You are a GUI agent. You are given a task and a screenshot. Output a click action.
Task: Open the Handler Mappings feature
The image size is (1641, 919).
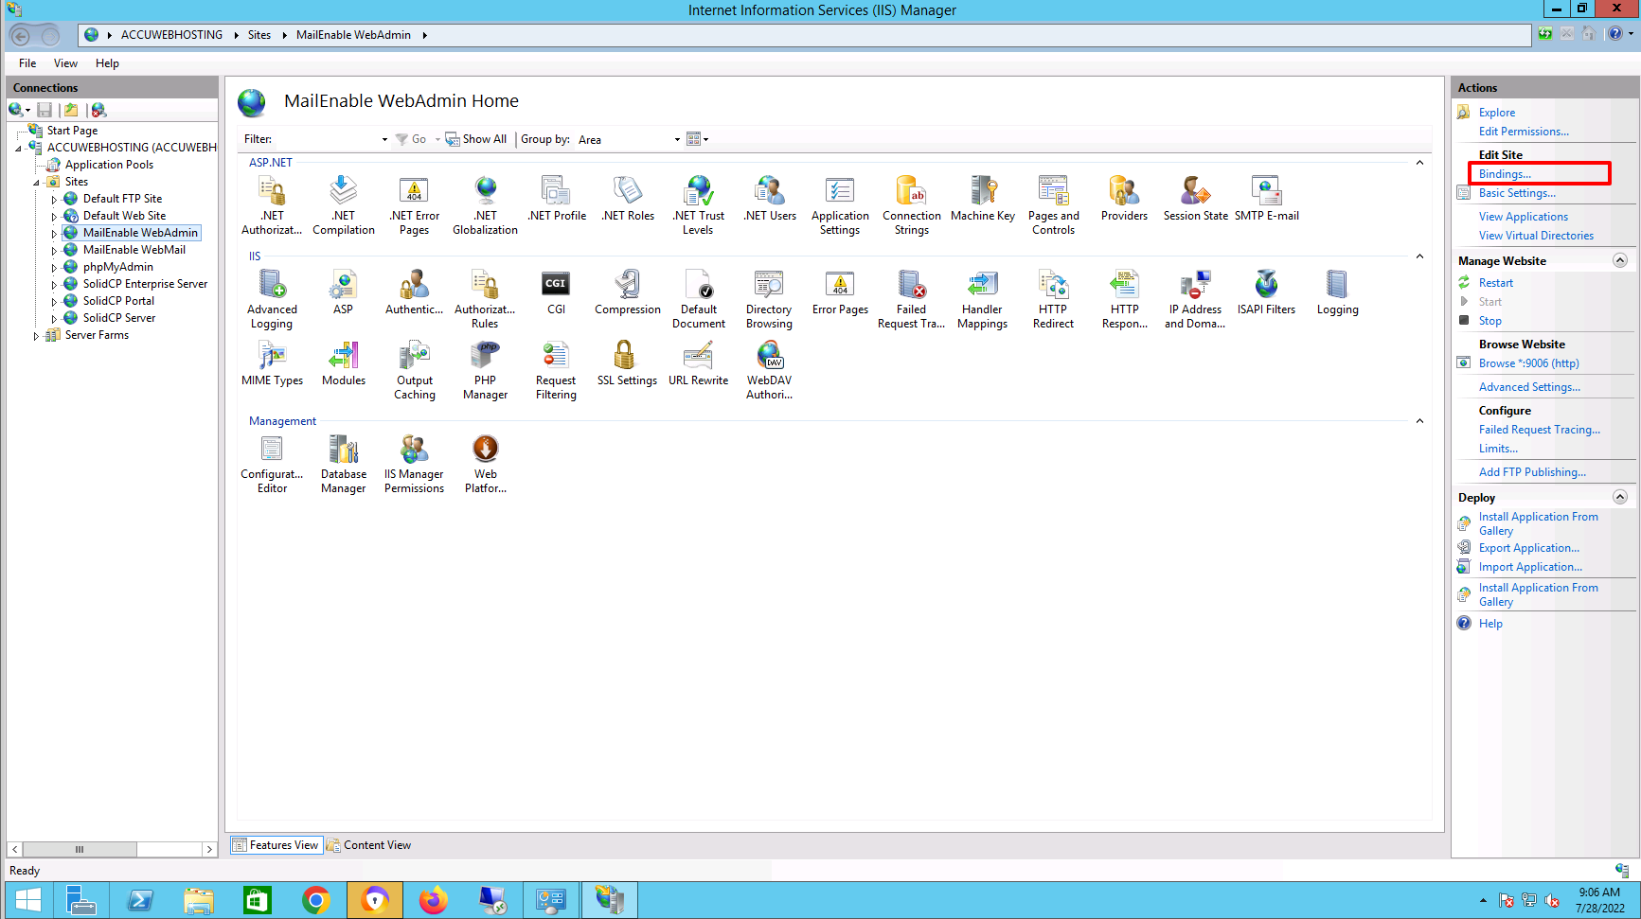click(983, 298)
